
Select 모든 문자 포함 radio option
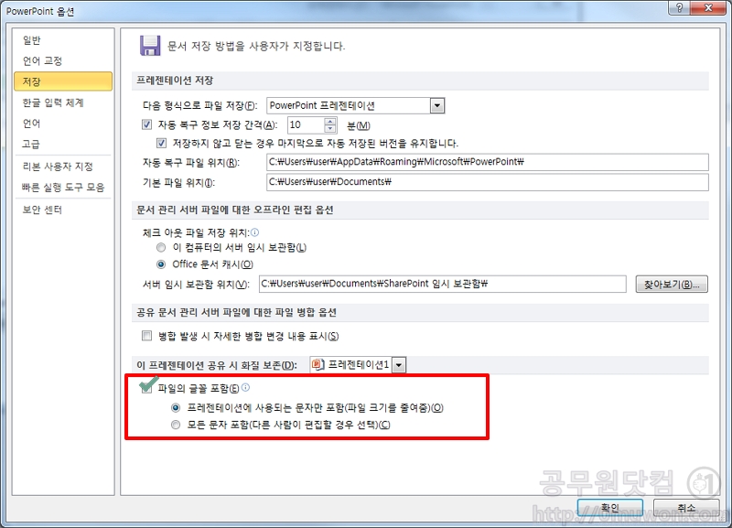point(176,425)
